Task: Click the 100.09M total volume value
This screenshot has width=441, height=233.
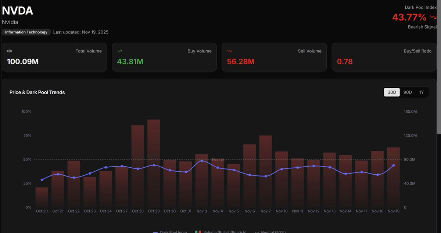Action: 23,62
